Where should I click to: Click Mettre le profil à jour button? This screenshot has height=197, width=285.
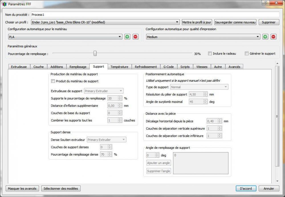coord(197,22)
